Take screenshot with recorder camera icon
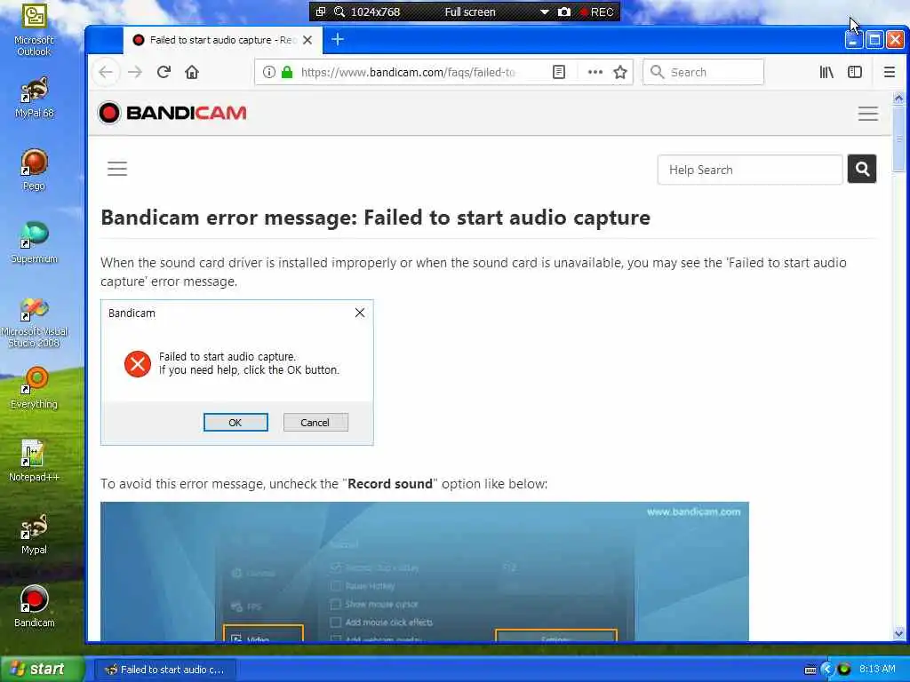The width and height of the screenshot is (910, 682). tap(564, 12)
